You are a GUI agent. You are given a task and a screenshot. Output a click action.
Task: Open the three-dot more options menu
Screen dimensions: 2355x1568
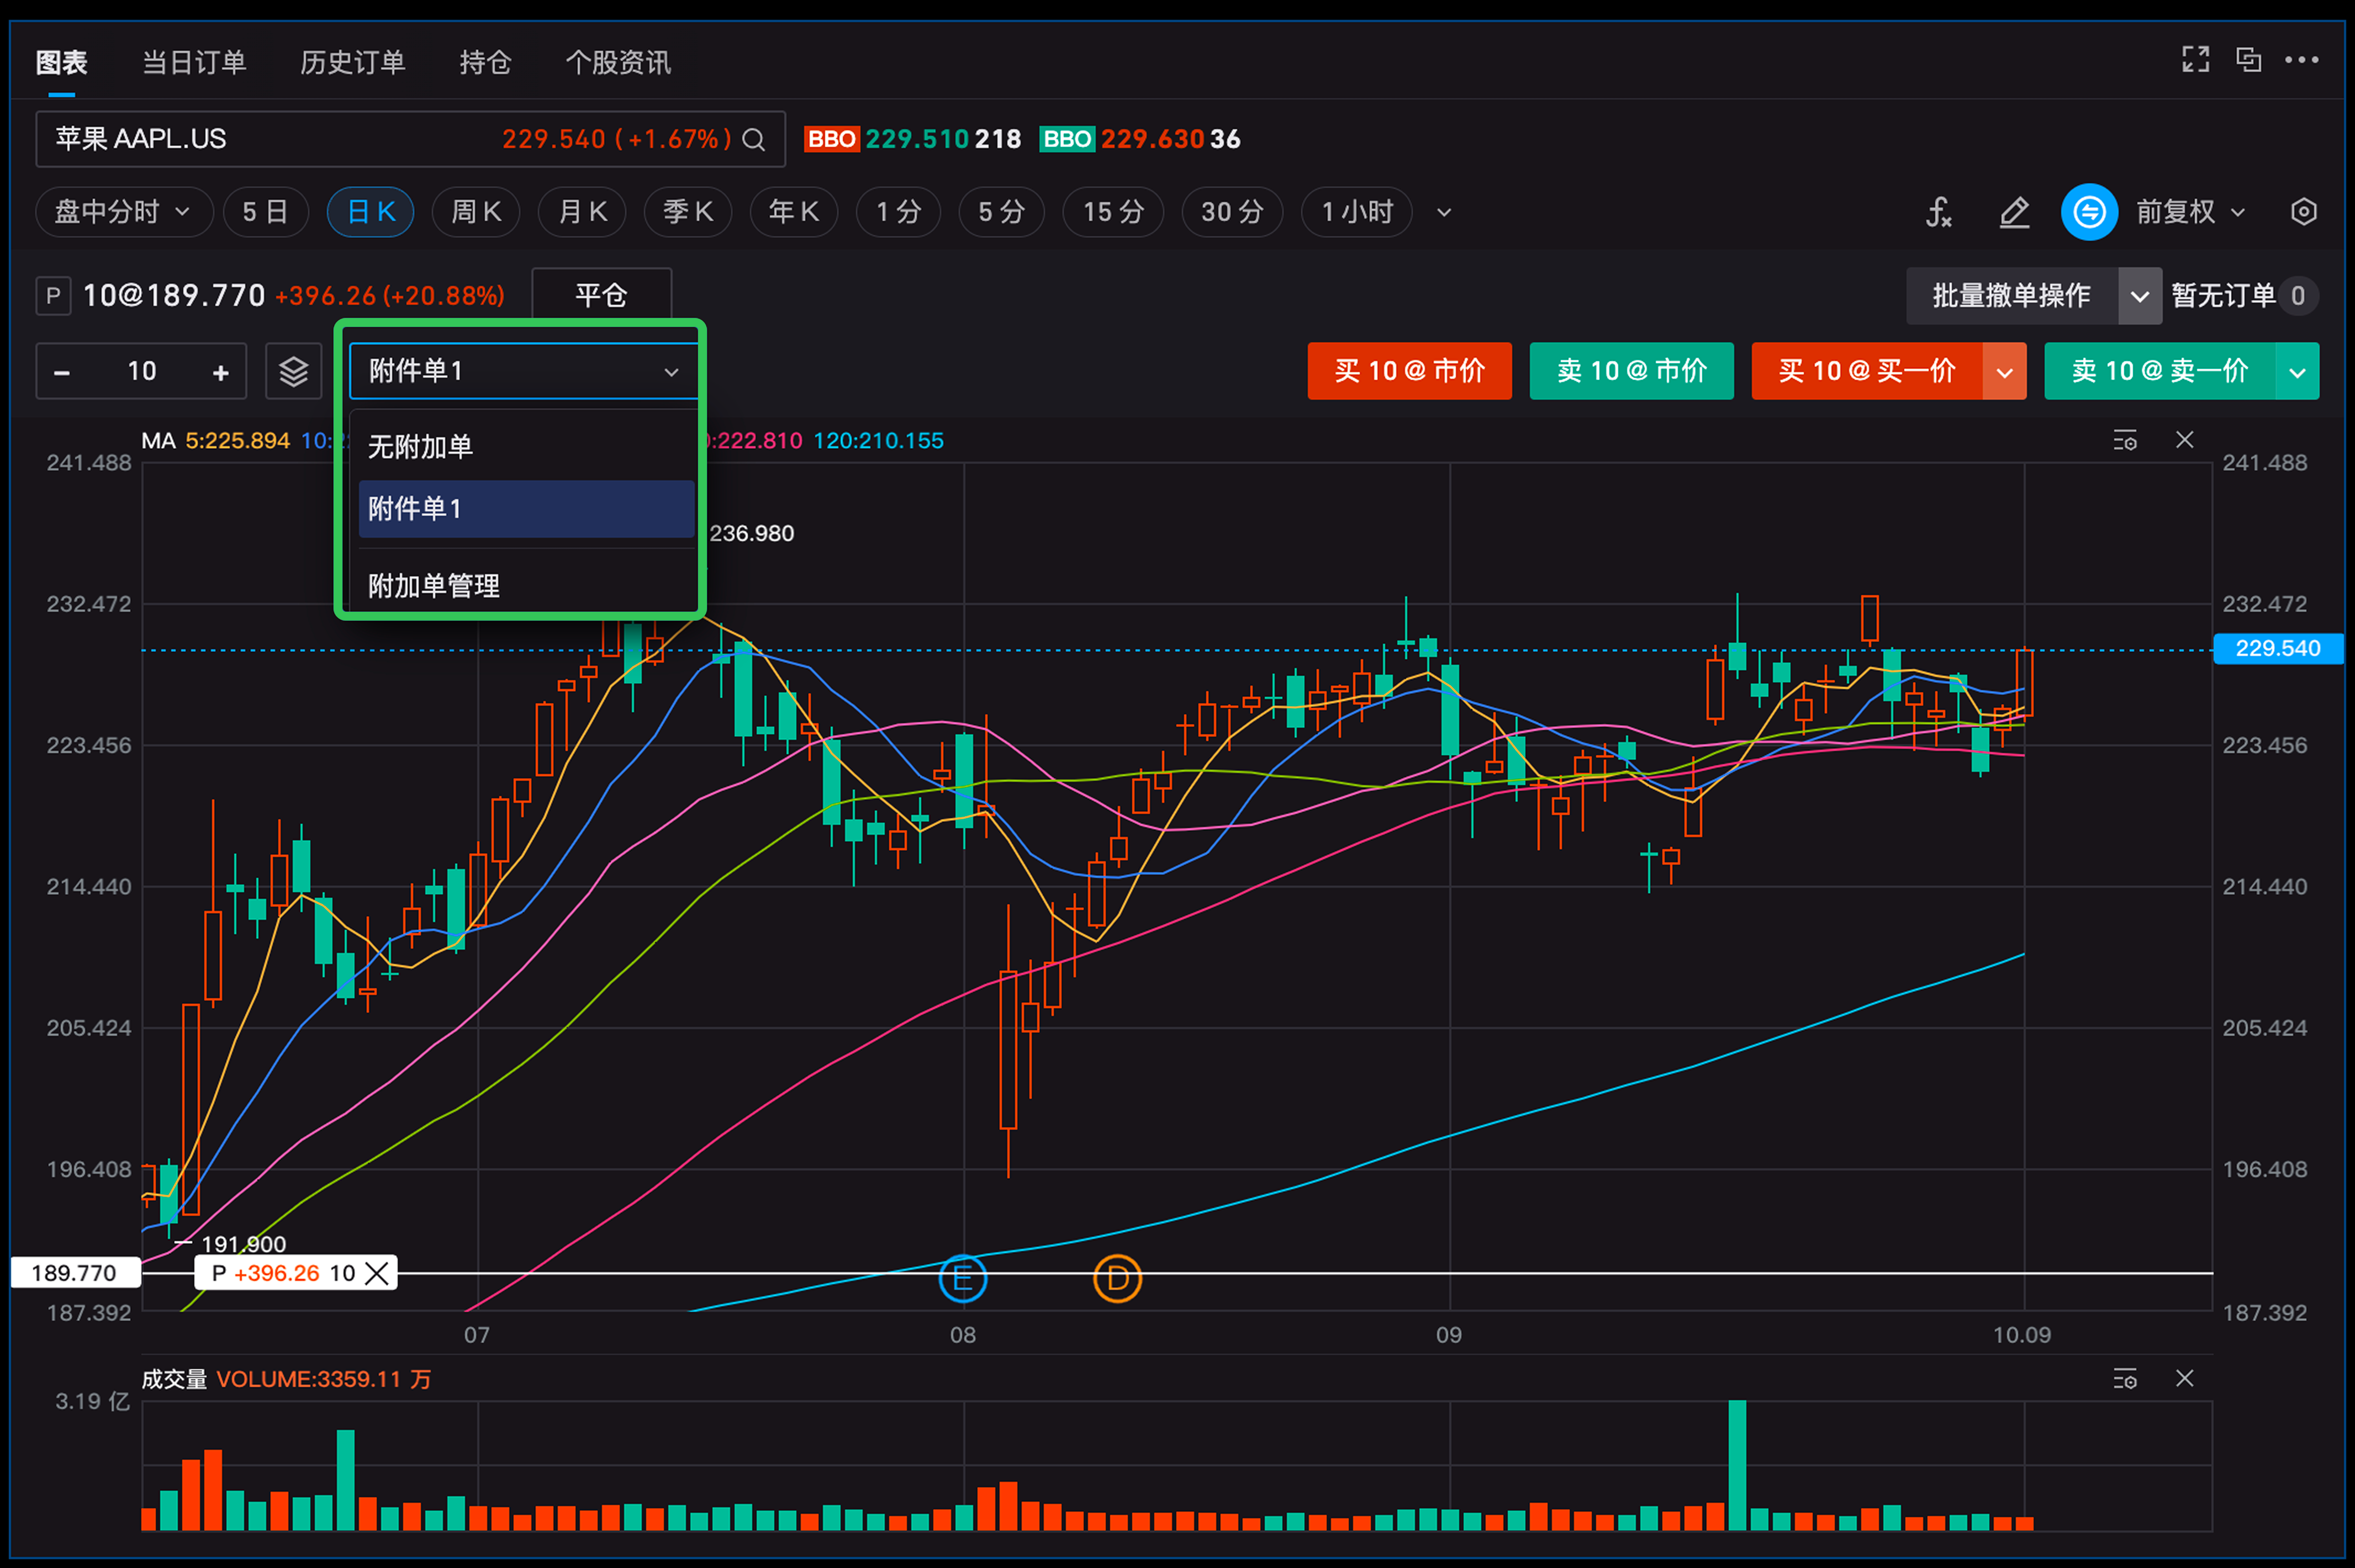2301,60
